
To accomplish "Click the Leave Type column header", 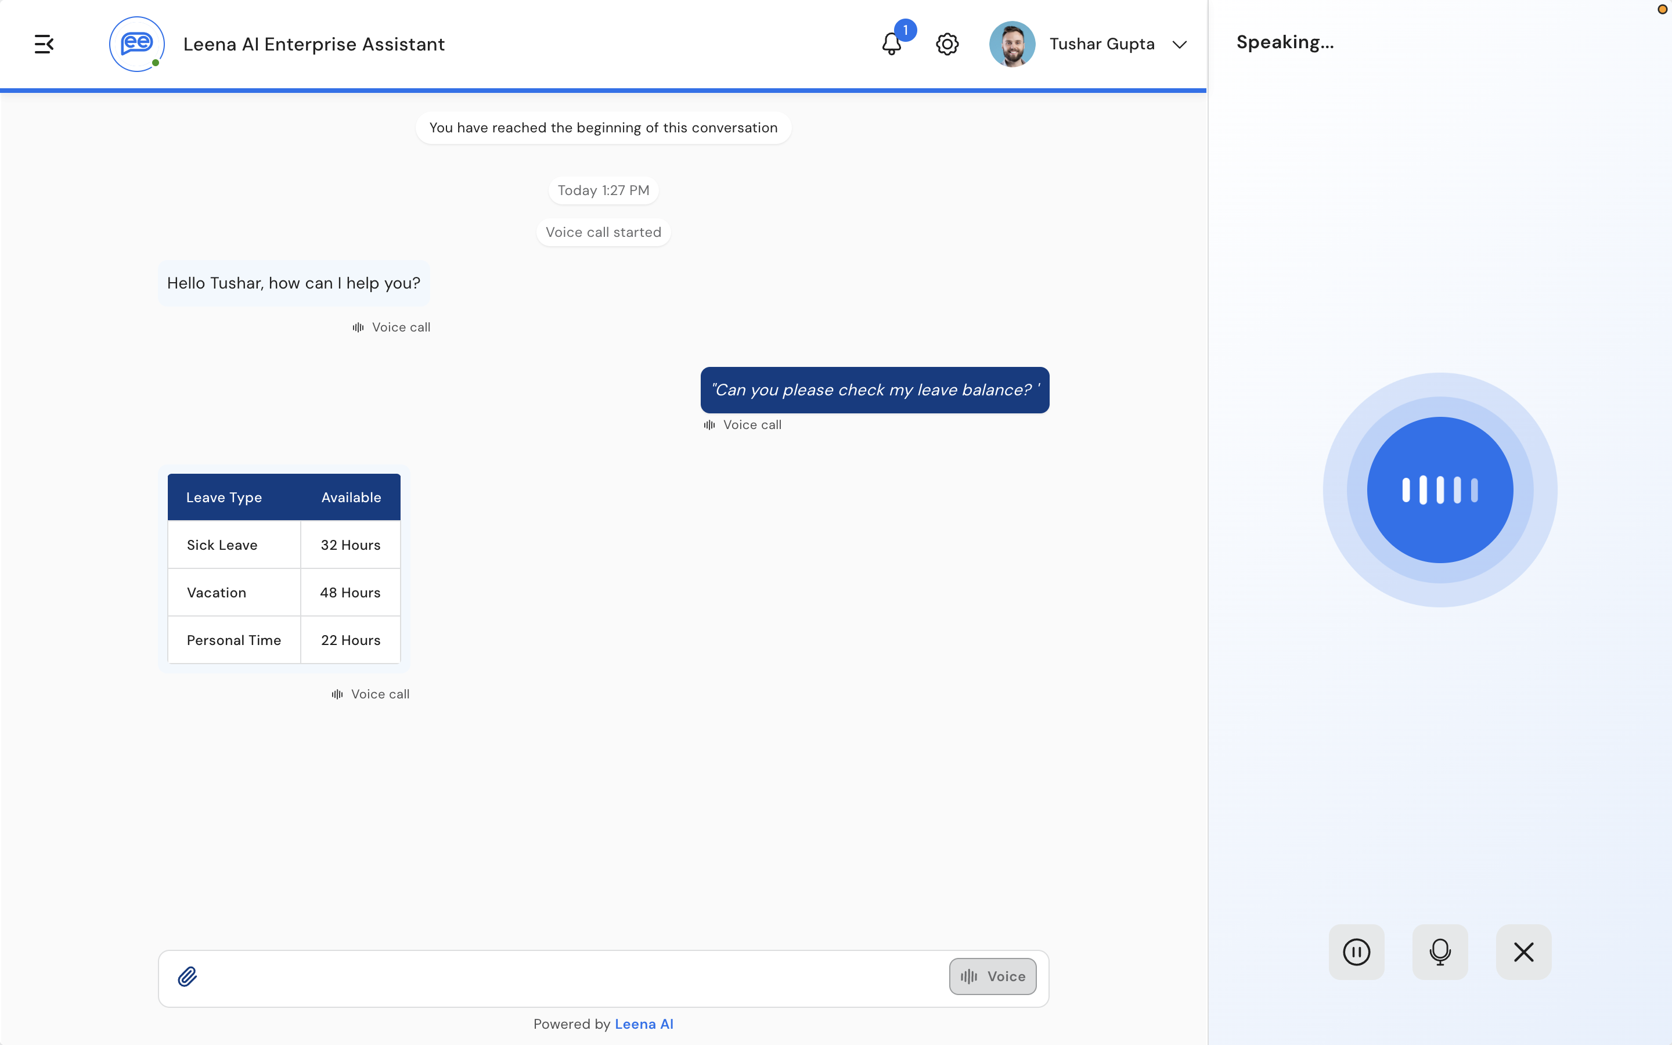I will click(x=224, y=498).
